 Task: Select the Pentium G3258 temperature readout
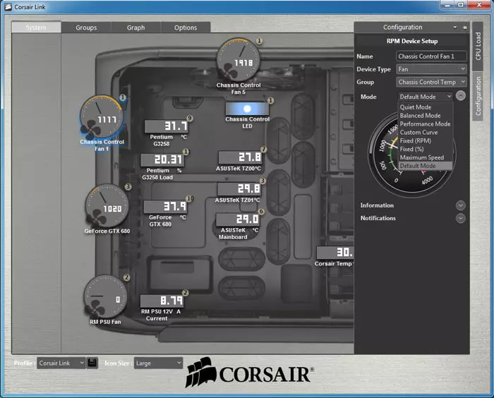coord(167,126)
